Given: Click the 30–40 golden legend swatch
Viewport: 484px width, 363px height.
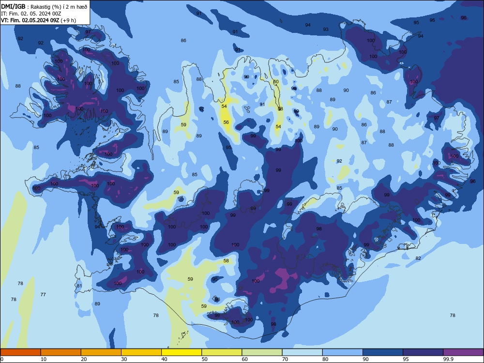Looking at the screenshot, I should point(141,352).
